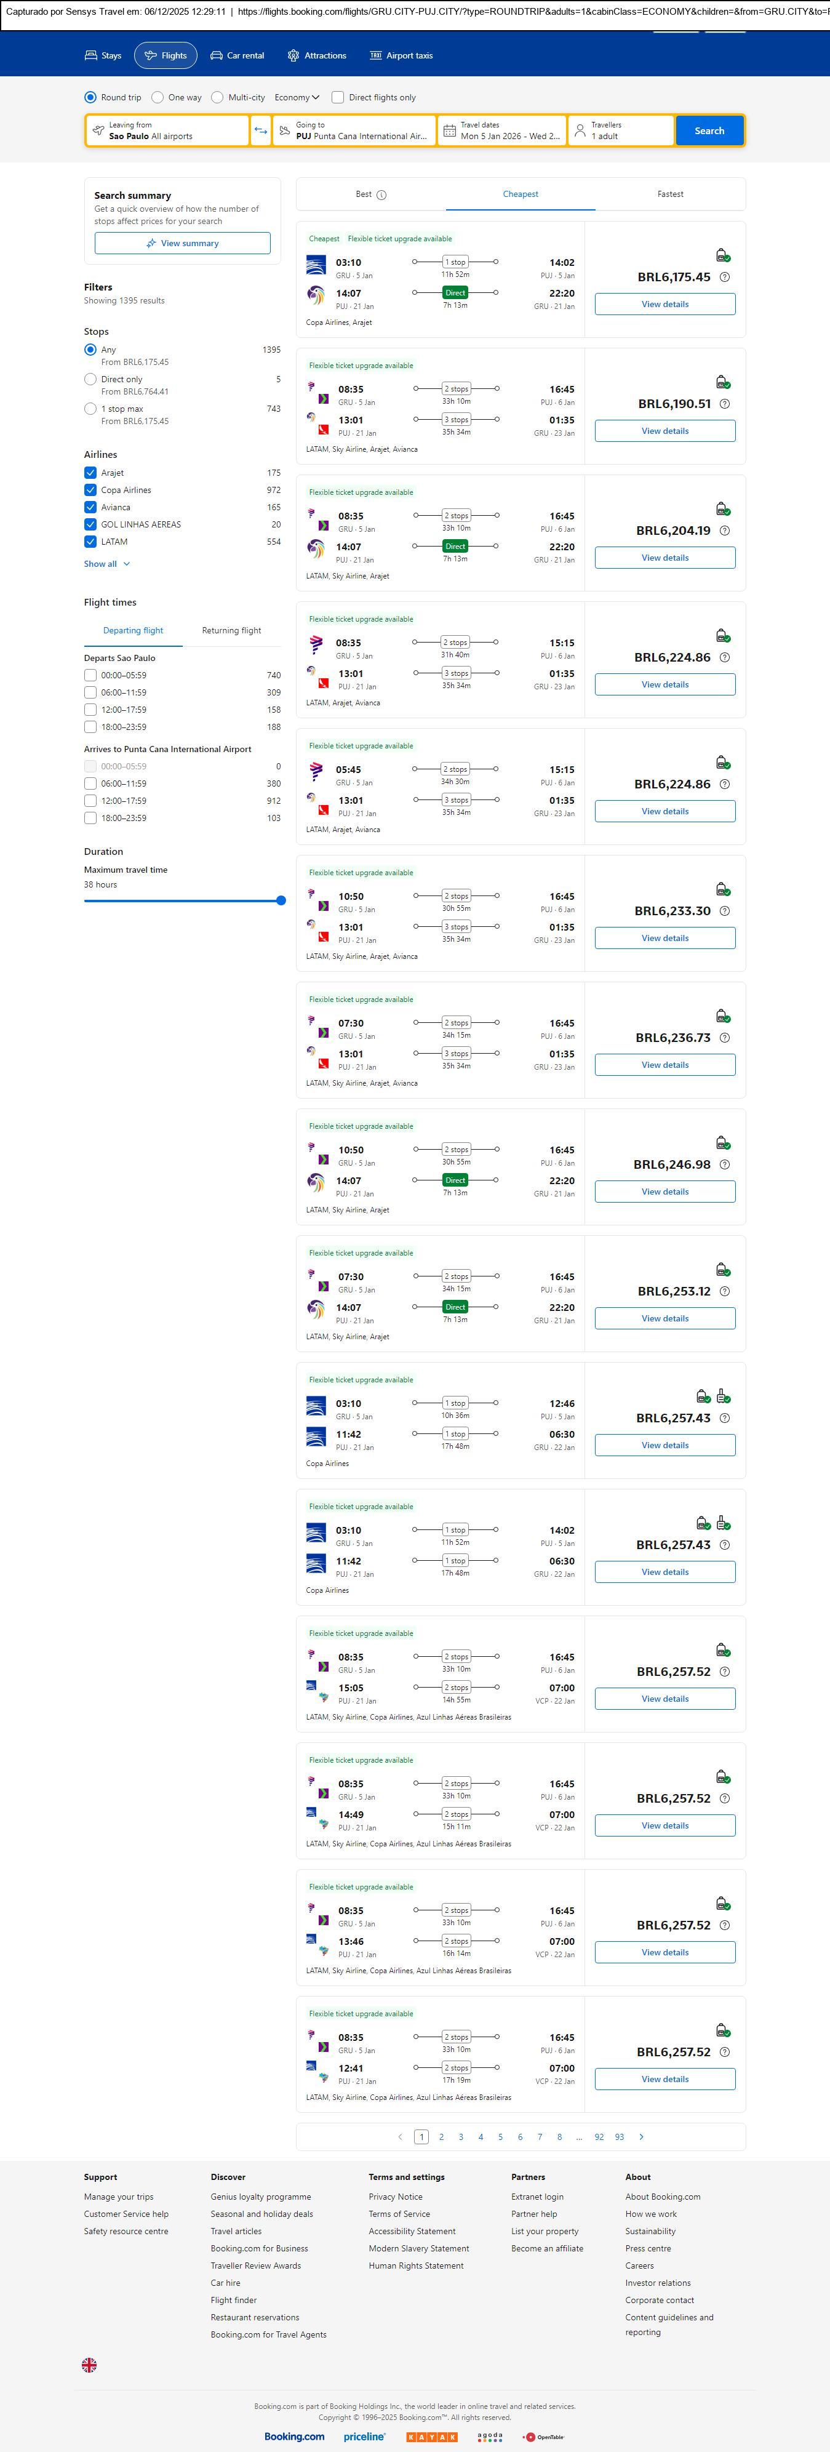Click the calendar icon in Travel dates field
This screenshot has height=2452, width=830.
click(449, 130)
